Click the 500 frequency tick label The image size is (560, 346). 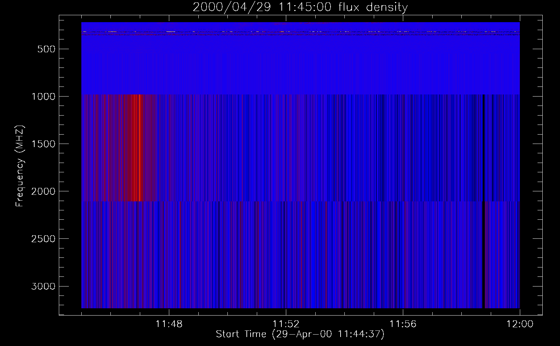pos(46,49)
